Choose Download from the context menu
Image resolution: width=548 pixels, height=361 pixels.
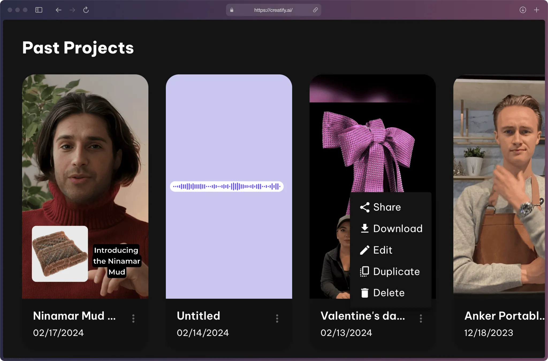click(391, 228)
